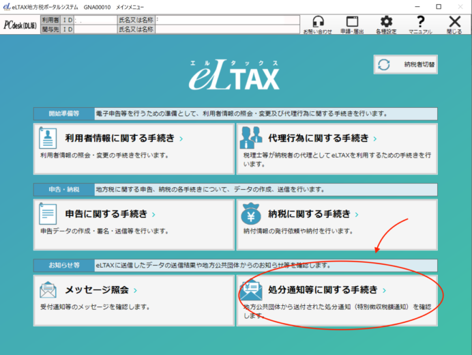Open the お問い合わせ headset icon

point(318,25)
